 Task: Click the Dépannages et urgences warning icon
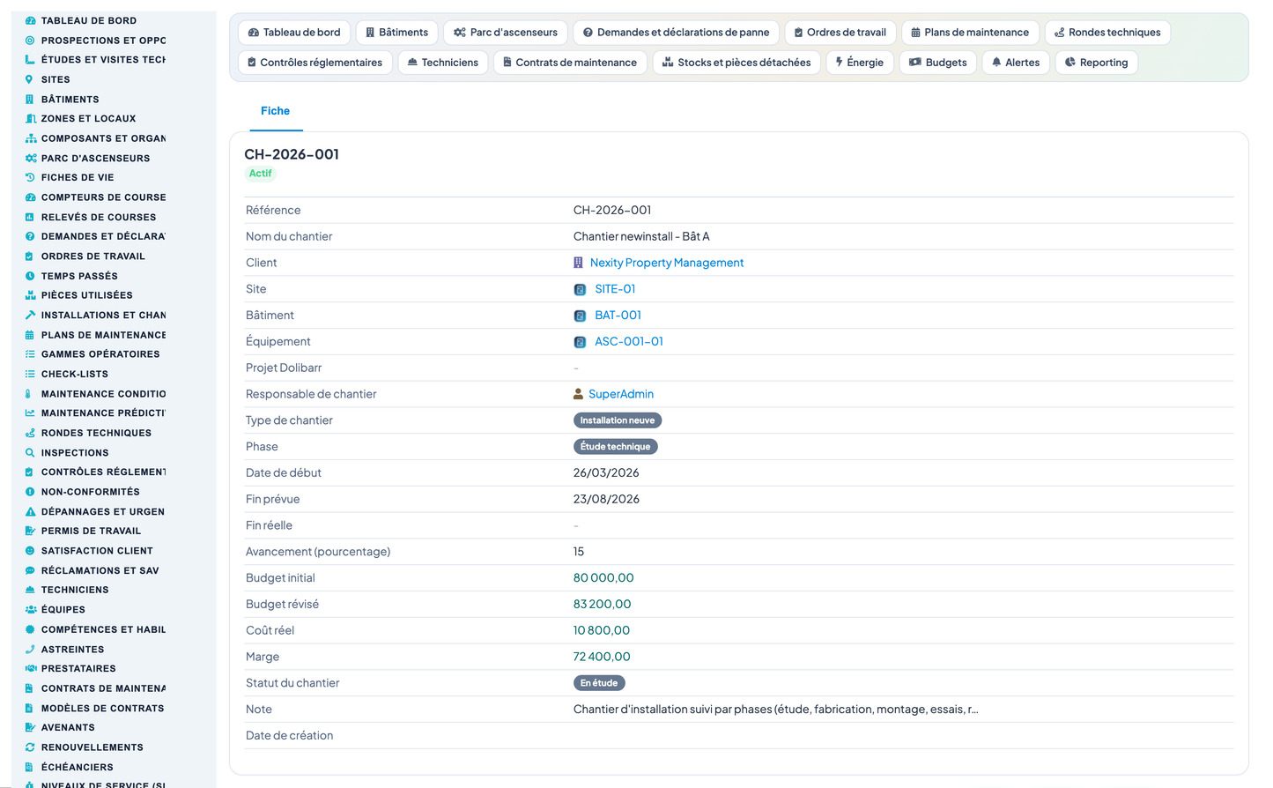point(30,511)
